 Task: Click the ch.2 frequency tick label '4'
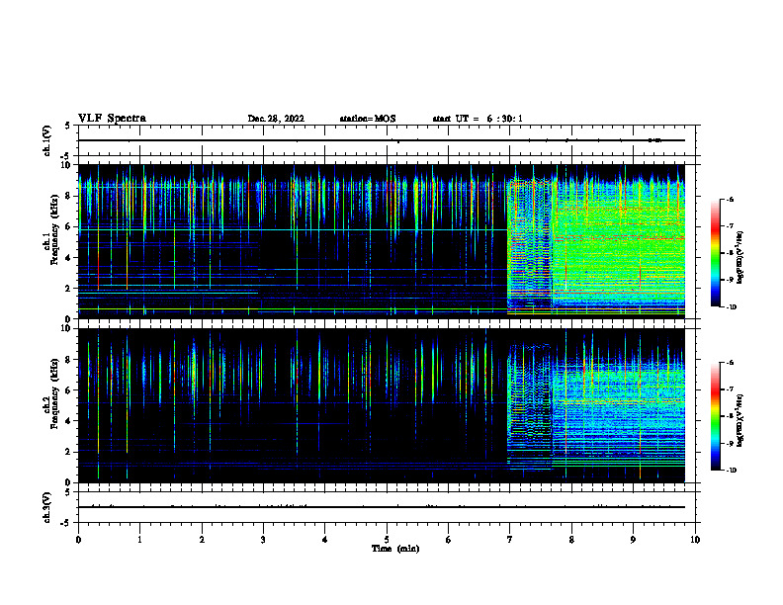(68, 421)
